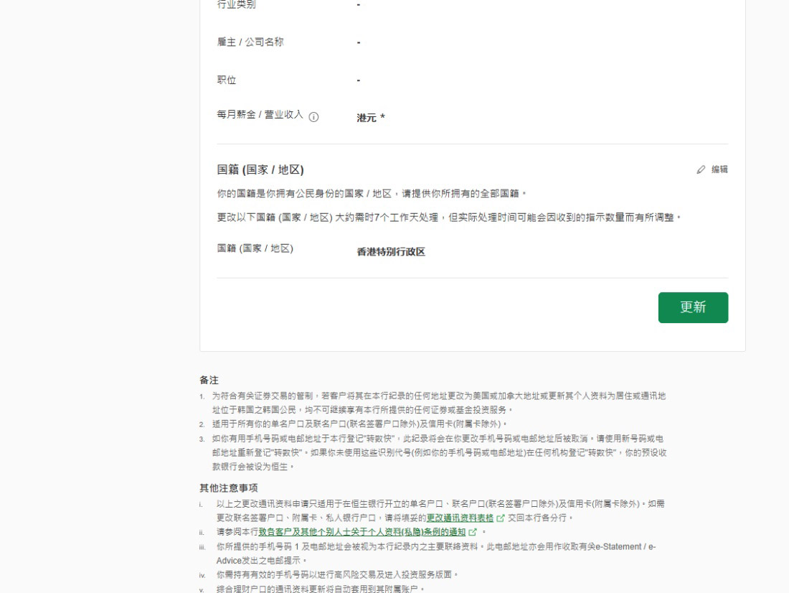789x593 pixels.
Task: Click the 国籍 (国家 / 地区) section heading
Action: point(260,170)
